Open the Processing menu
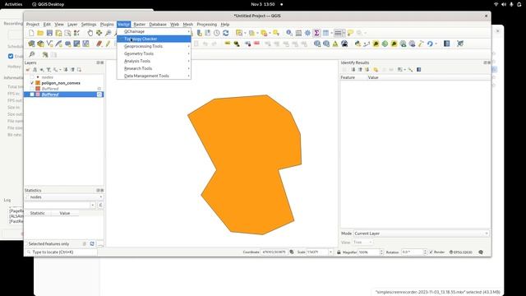 coord(206,24)
